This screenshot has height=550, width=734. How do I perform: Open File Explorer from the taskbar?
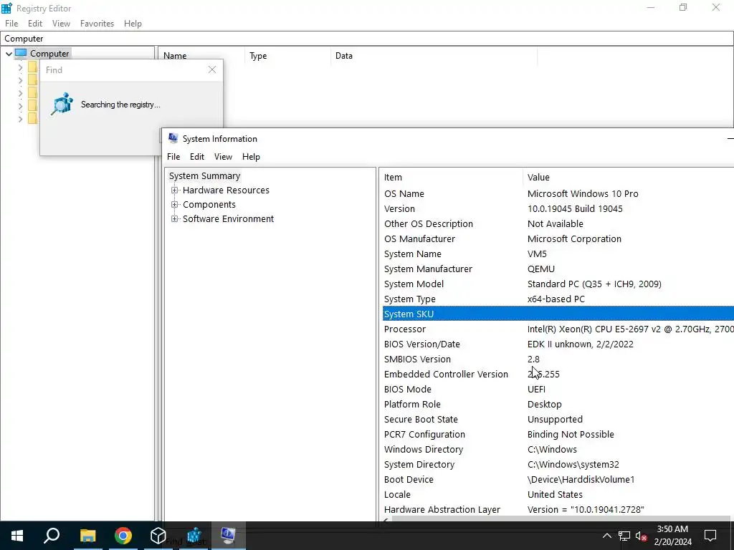(87, 536)
